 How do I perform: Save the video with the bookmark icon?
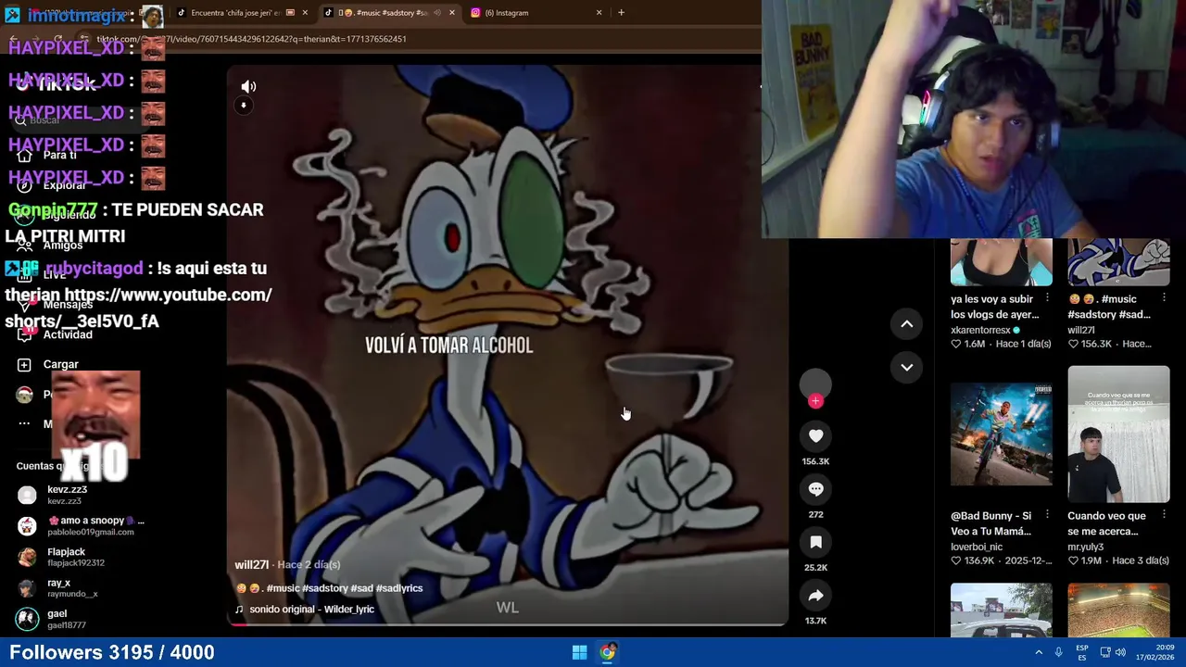(x=815, y=542)
